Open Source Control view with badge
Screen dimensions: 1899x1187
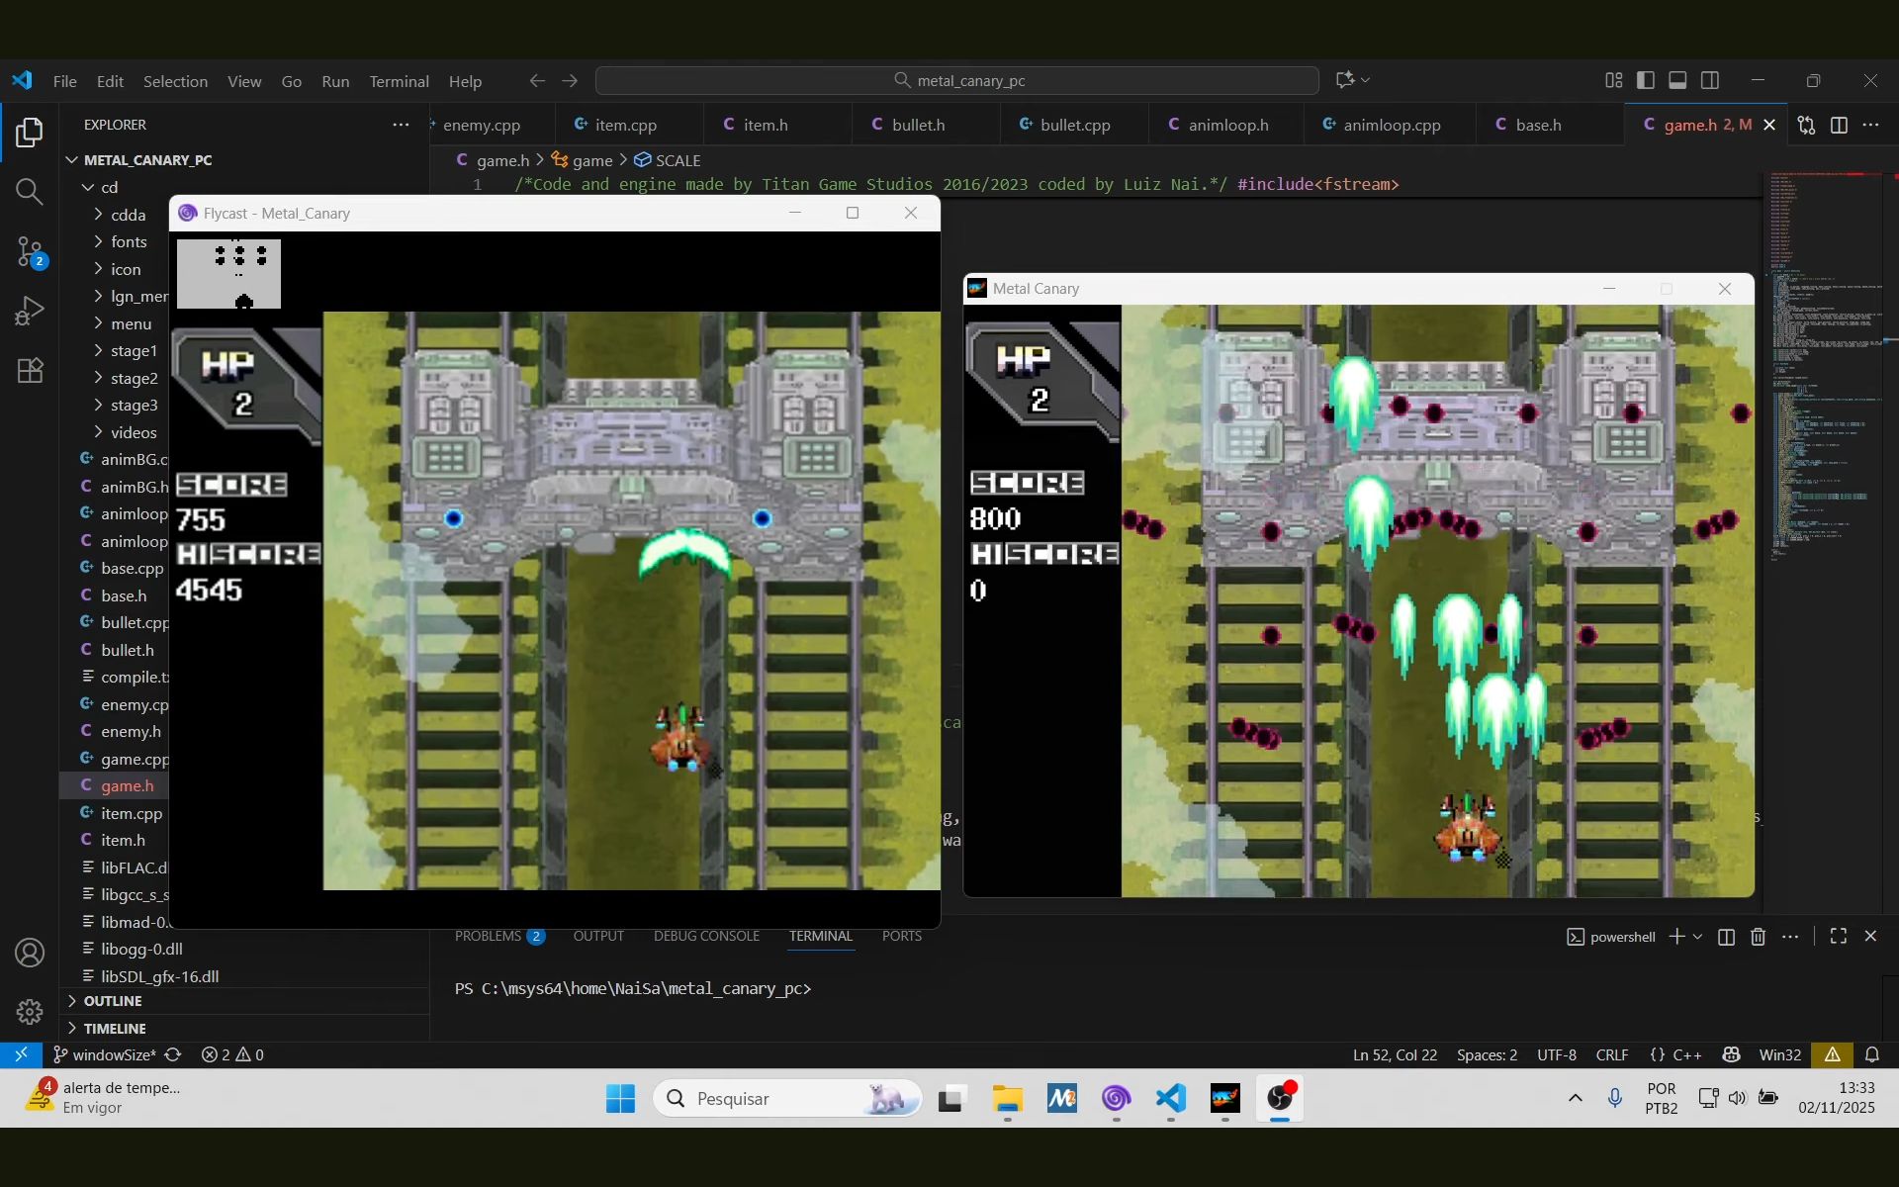30,251
